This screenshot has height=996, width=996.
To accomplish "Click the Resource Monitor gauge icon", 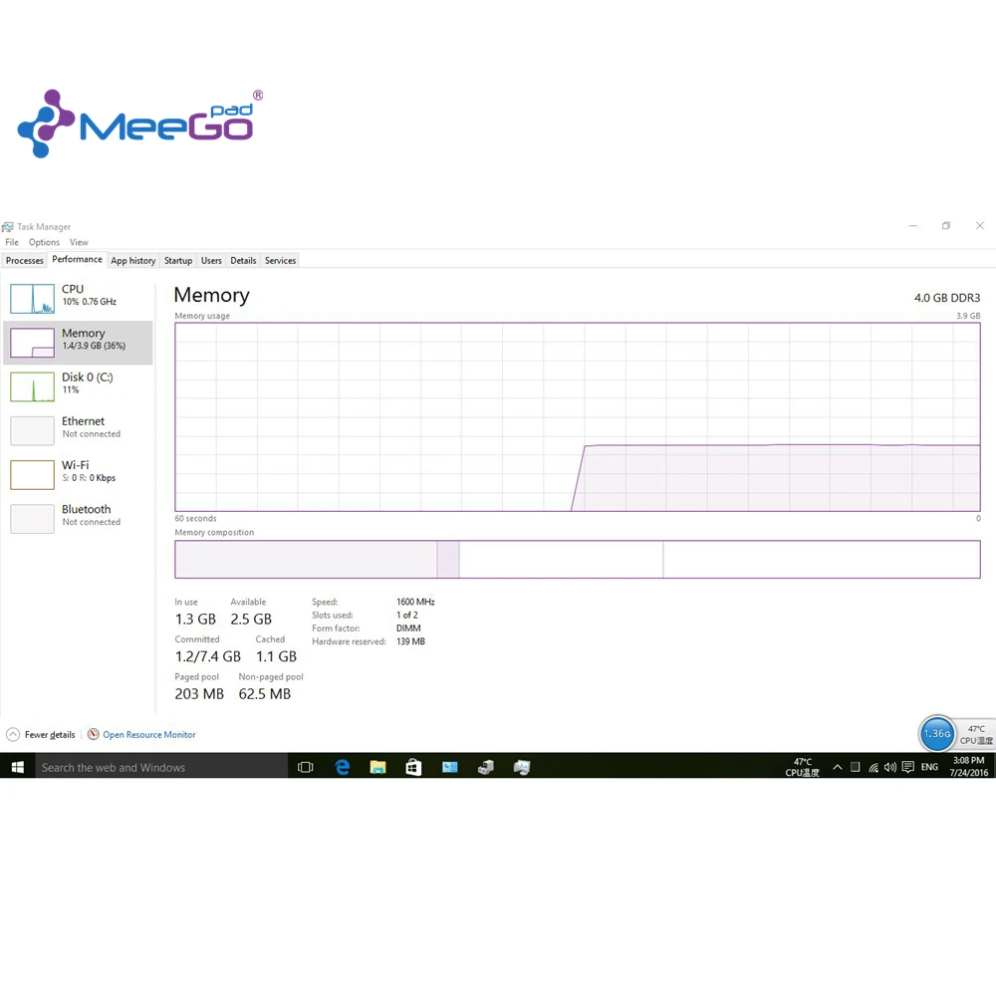I will (x=94, y=734).
